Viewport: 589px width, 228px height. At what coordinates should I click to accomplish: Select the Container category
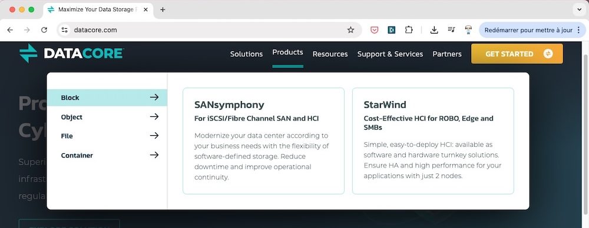[x=107, y=155]
